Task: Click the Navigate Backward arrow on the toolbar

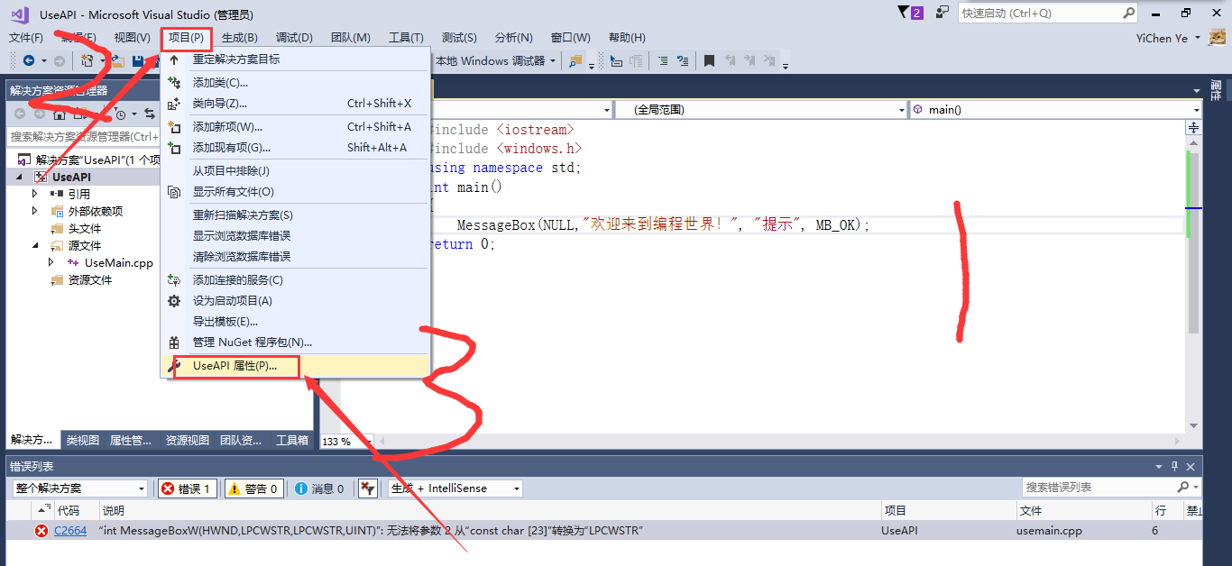Action: pos(29,60)
